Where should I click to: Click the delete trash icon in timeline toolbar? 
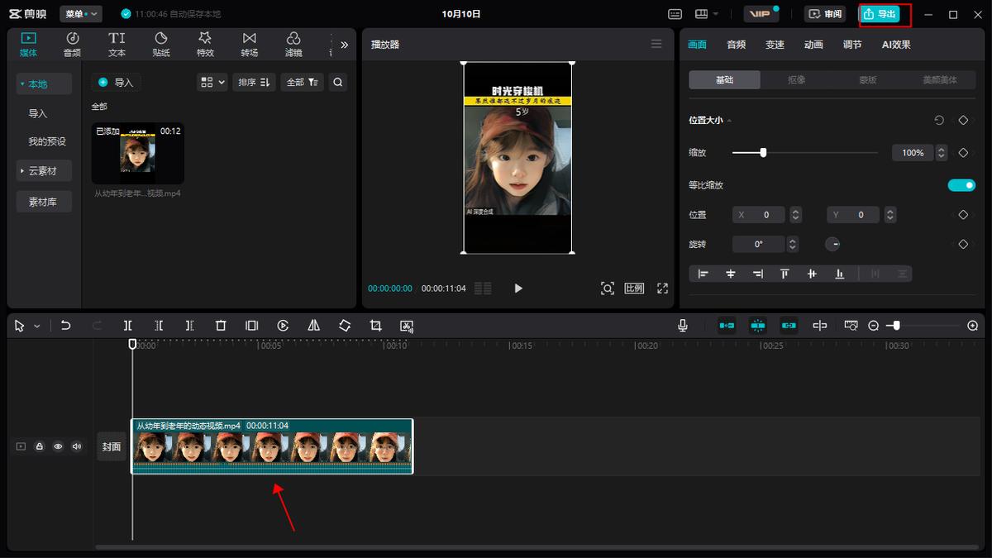coord(221,326)
